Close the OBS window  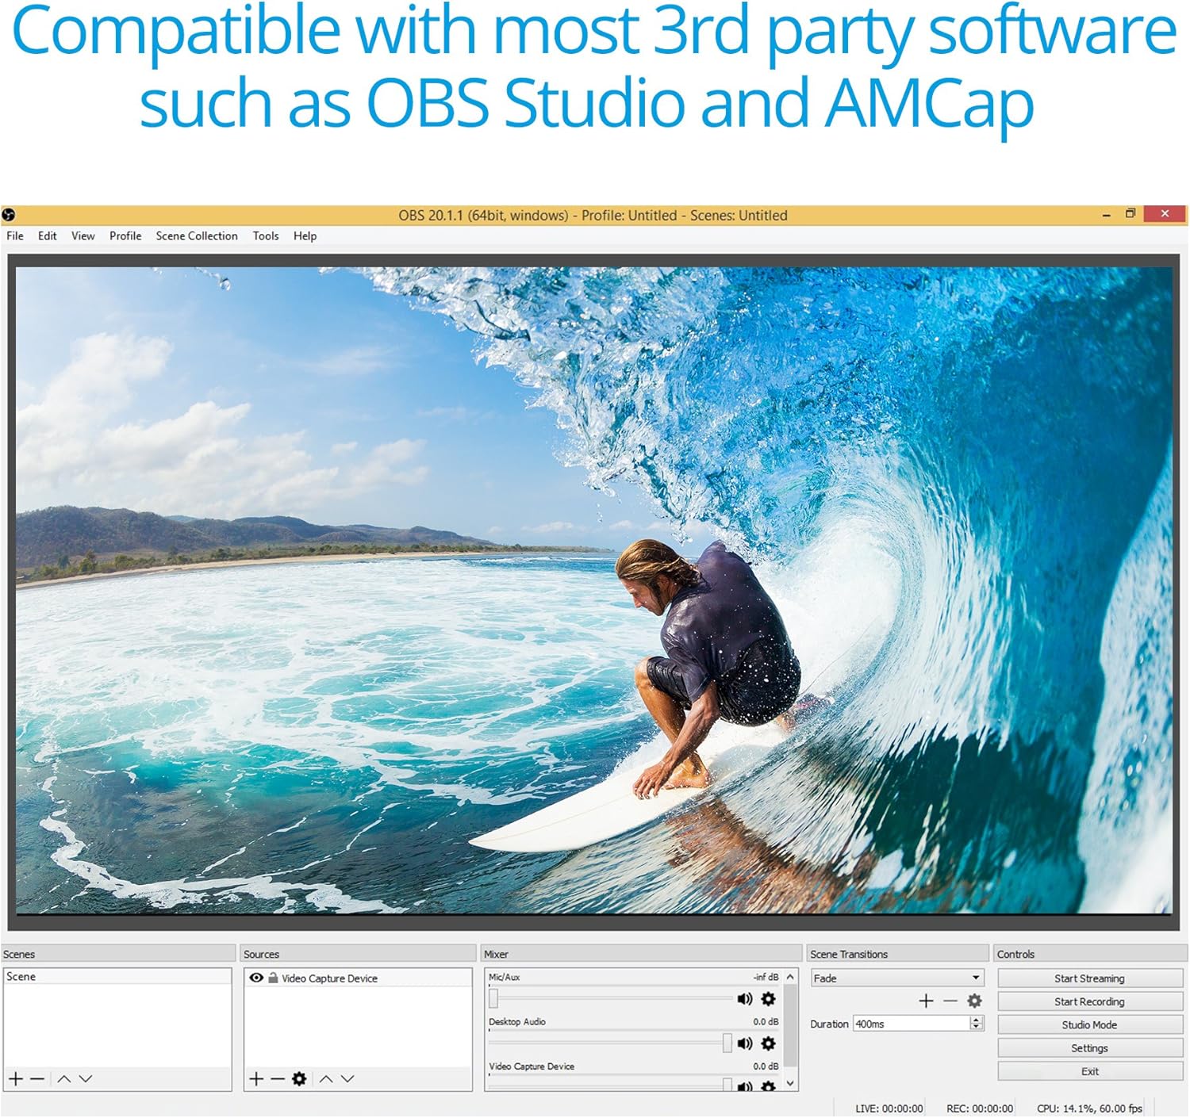click(1165, 213)
